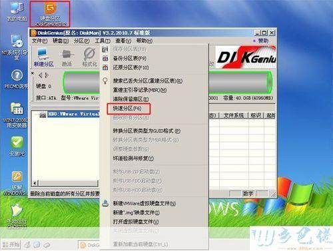The image size is (333, 251).
Task: Click the HD0 disk icon in tree
Action: pyautogui.click(x=43, y=115)
